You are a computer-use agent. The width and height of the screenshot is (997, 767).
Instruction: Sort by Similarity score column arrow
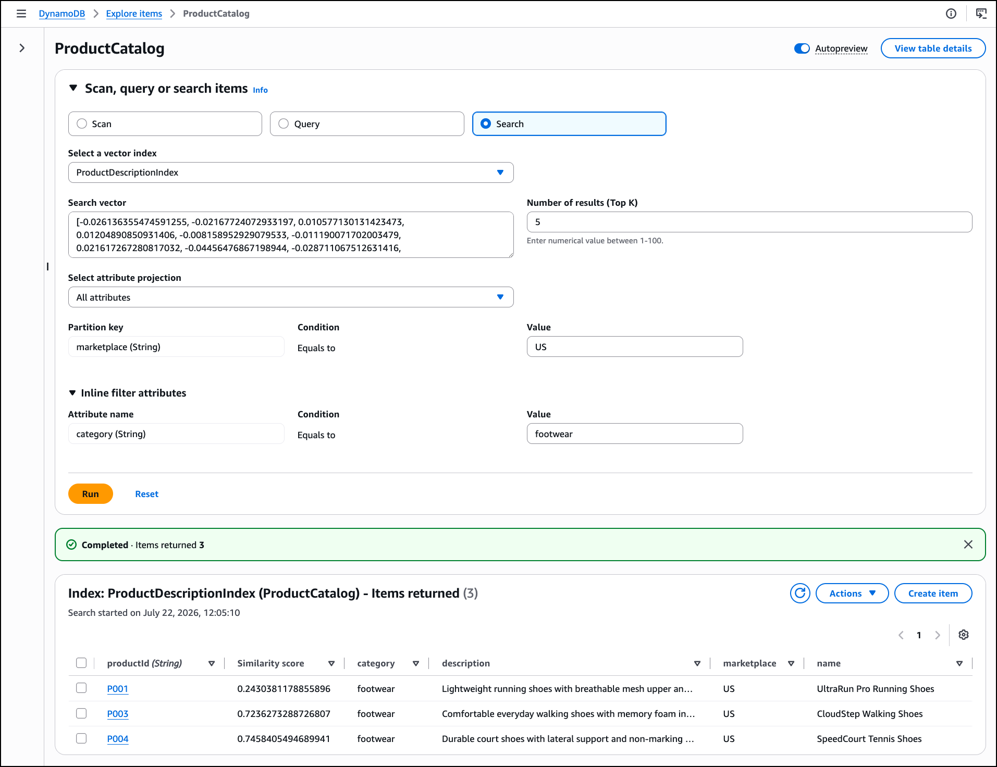(331, 663)
